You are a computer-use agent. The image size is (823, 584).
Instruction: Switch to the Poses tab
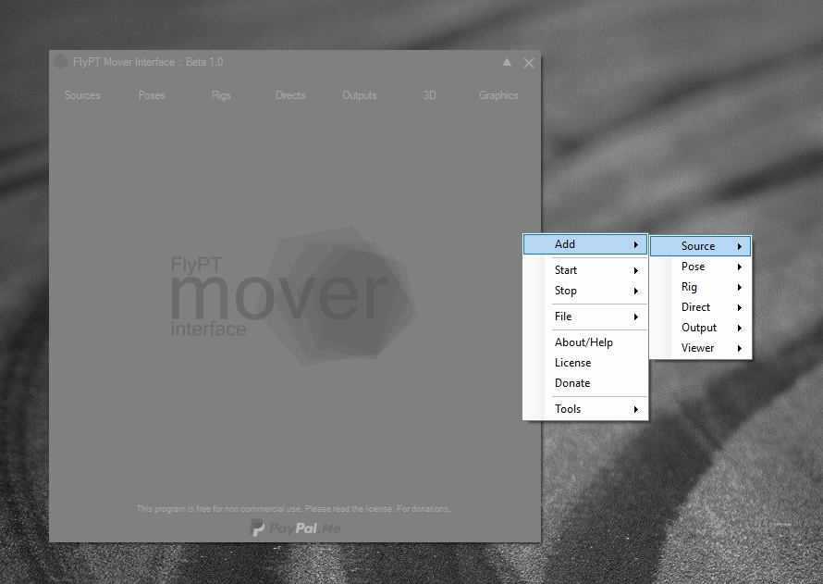[152, 95]
